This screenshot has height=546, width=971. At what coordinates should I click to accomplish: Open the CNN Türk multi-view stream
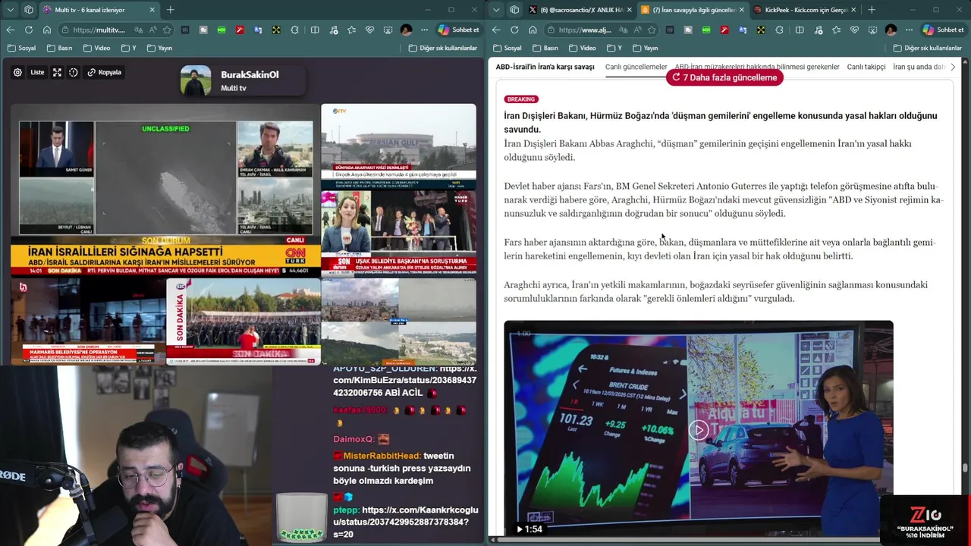tap(165, 190)
